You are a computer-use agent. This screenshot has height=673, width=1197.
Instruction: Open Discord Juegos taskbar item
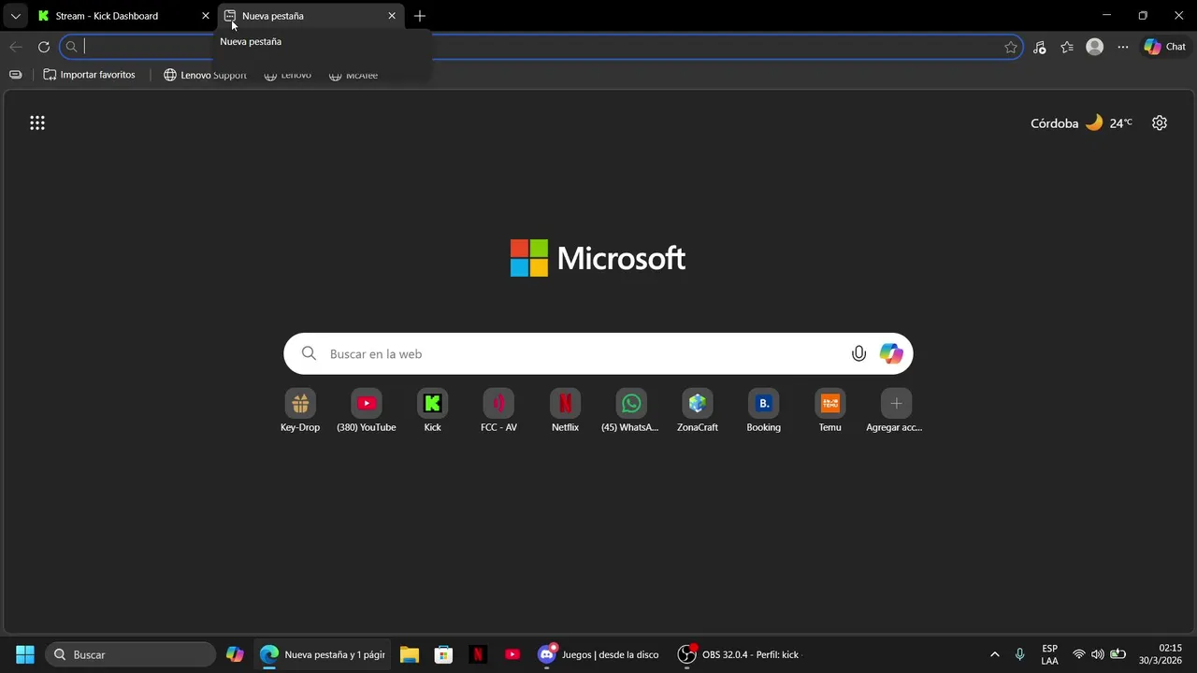[598, 654]
